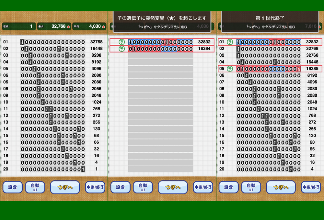Select left panel row 03 with value 8208
The height and width of the screenshot is (220, 324).
[53, 56]
